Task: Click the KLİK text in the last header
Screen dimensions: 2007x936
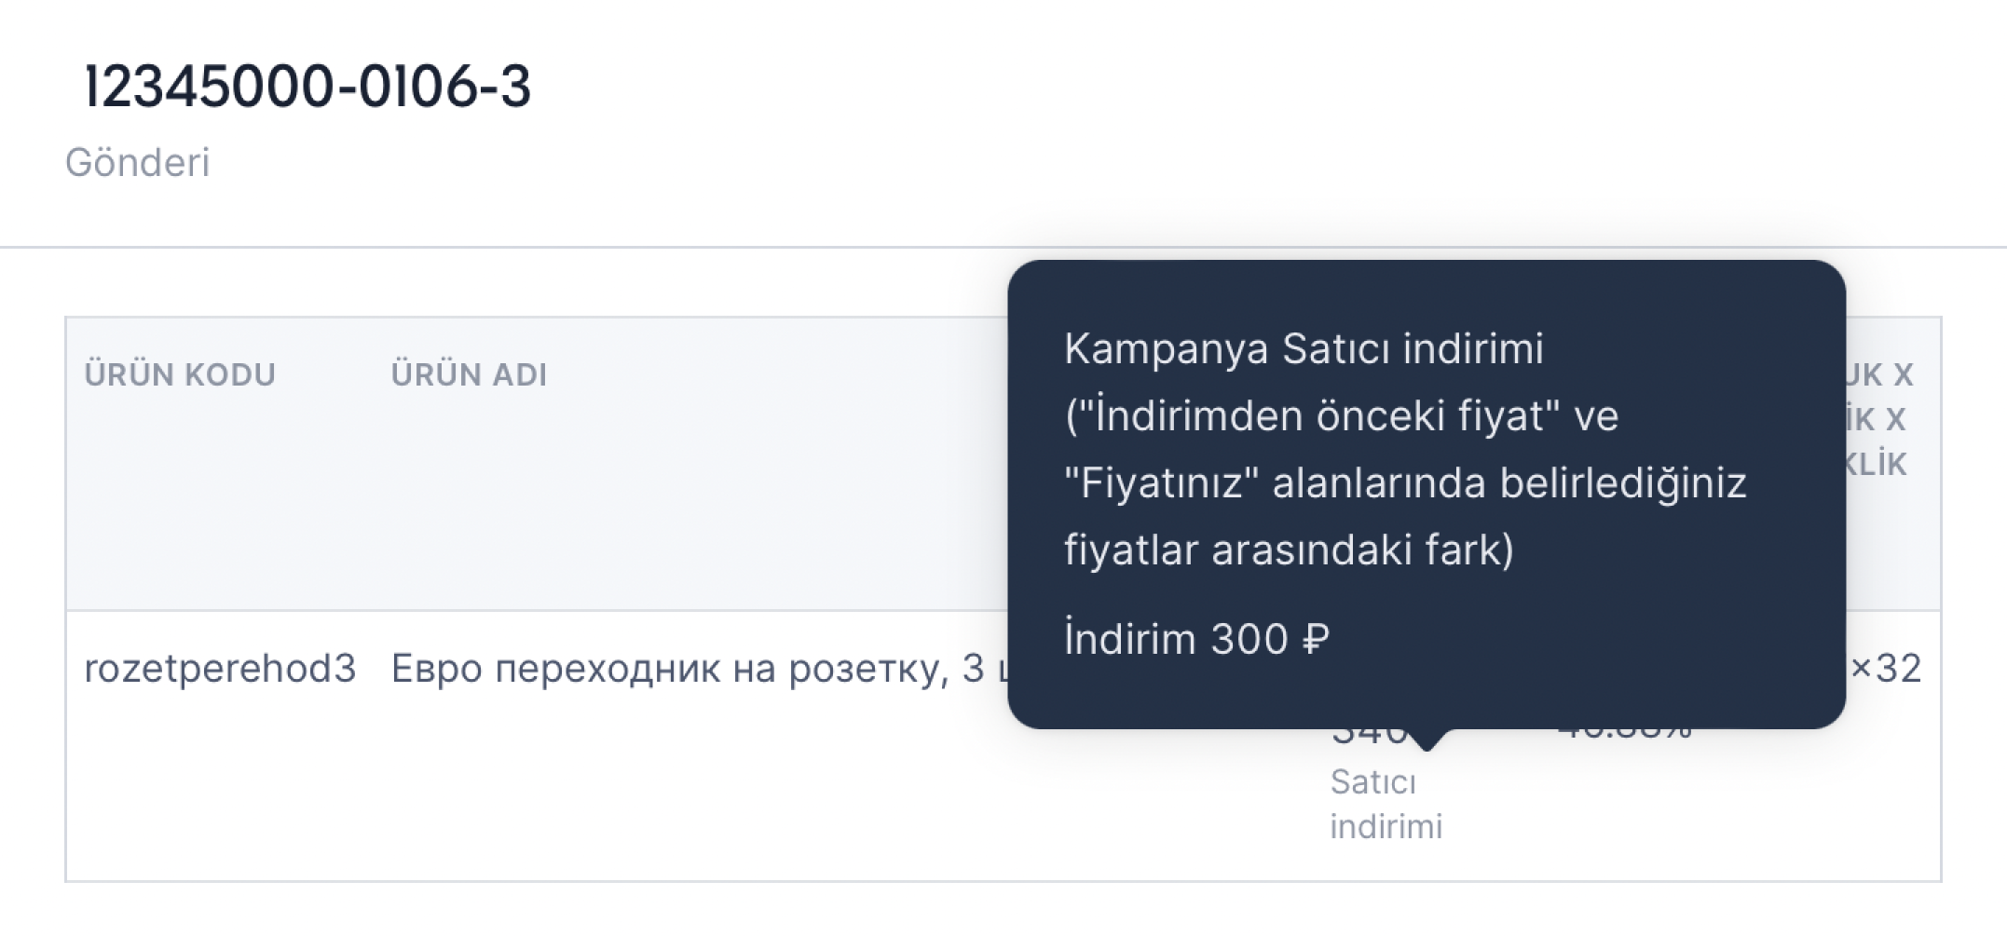Action: 1877,464
